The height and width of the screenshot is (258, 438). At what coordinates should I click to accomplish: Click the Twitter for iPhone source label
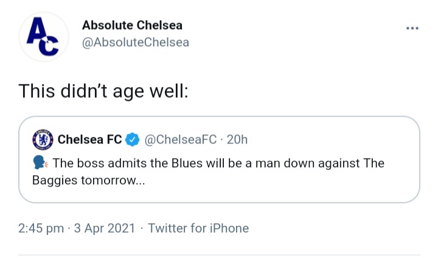198,228
